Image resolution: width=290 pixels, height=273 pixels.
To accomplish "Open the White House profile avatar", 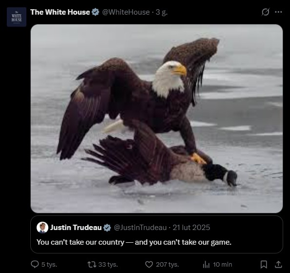I will 17,17.
